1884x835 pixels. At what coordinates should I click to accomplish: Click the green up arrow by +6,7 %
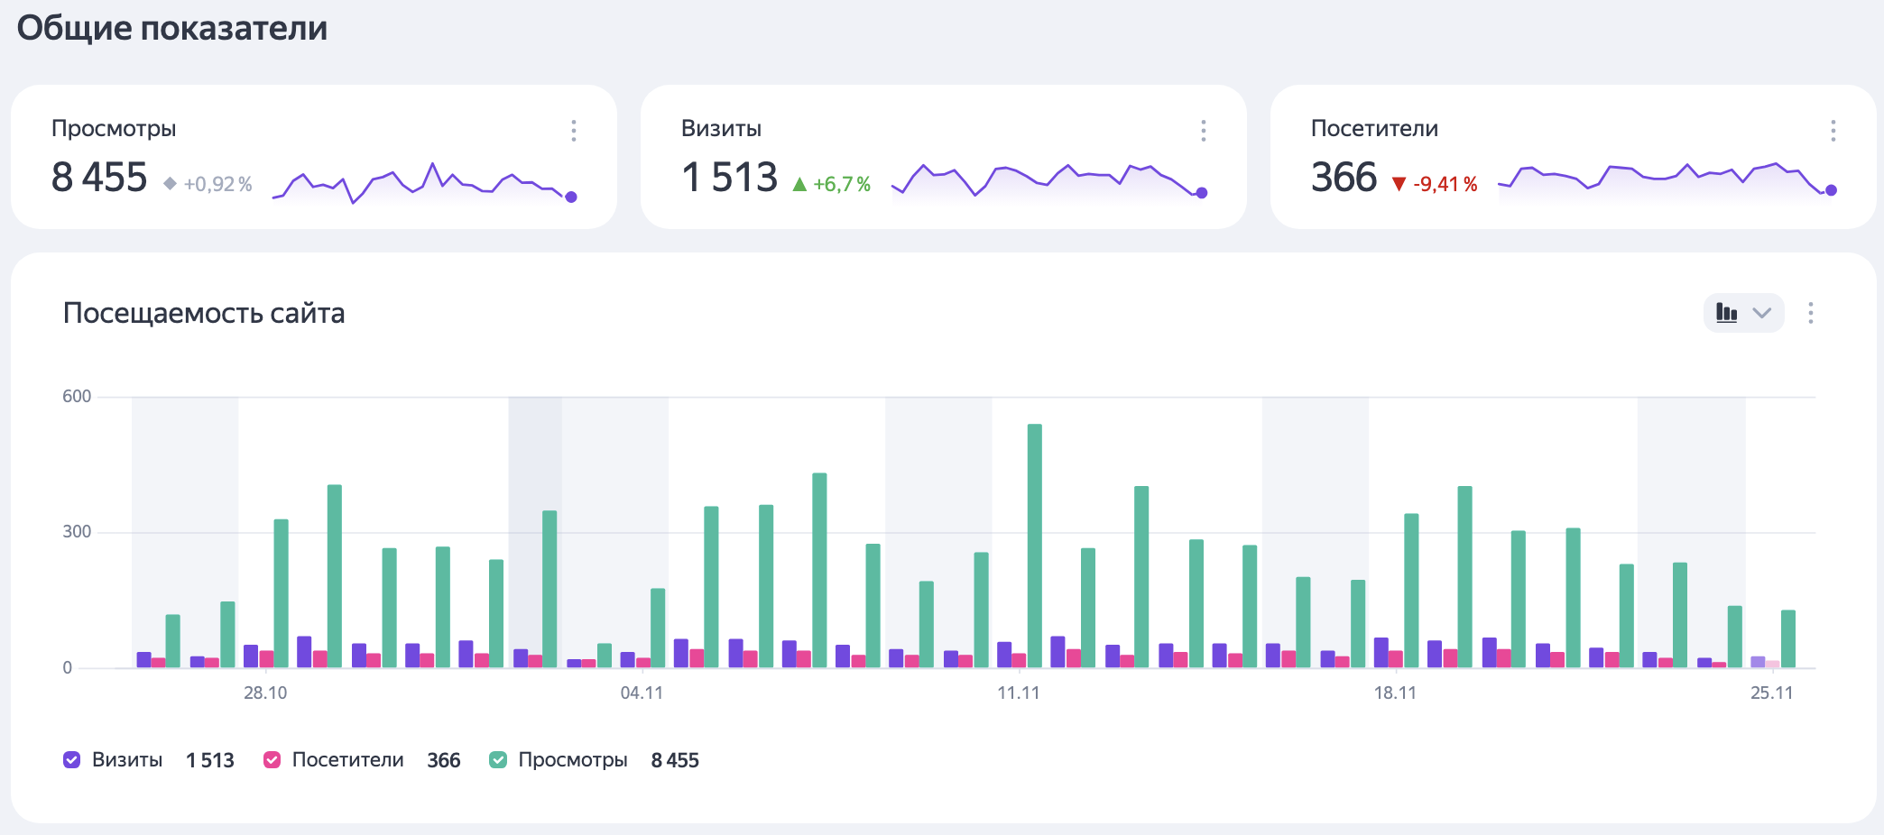(x=799, y=185)
